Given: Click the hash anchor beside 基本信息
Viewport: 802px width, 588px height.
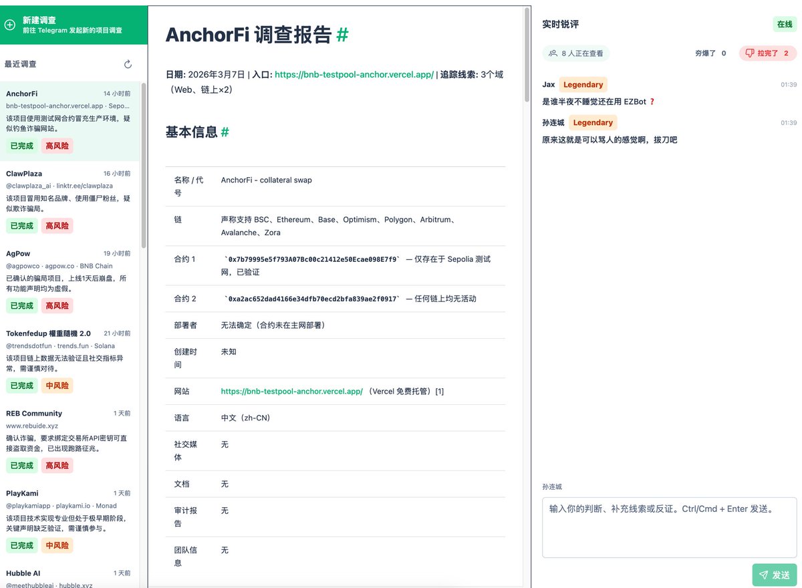Looking at the screenshot, I should click(x=225, y=132).
